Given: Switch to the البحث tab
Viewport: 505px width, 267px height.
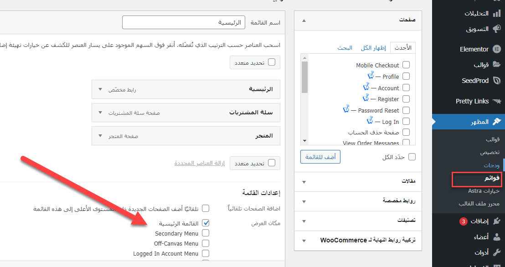Looking at the screenshot, I should 345,48.
